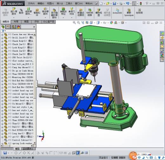Click the Rebuild traffic light icon
The width and height of the screenshot is (165, 160).
pyautogui.click(x=141, y=3)
